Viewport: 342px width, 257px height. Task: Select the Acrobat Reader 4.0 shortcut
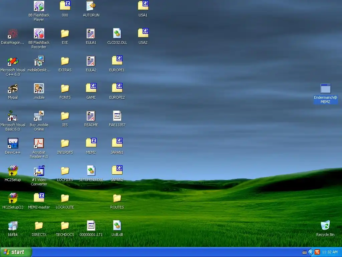[39, 143]
